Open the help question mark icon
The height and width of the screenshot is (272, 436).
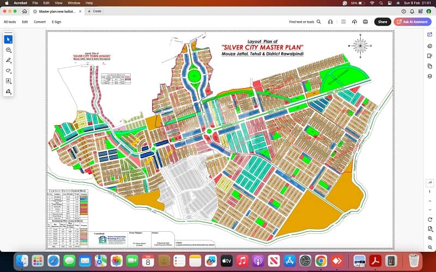pyautogui.click(x=404, y=11)
